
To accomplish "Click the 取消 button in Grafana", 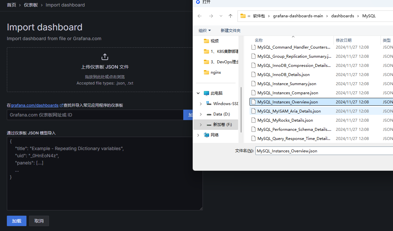I will click(x=39, y=221).
